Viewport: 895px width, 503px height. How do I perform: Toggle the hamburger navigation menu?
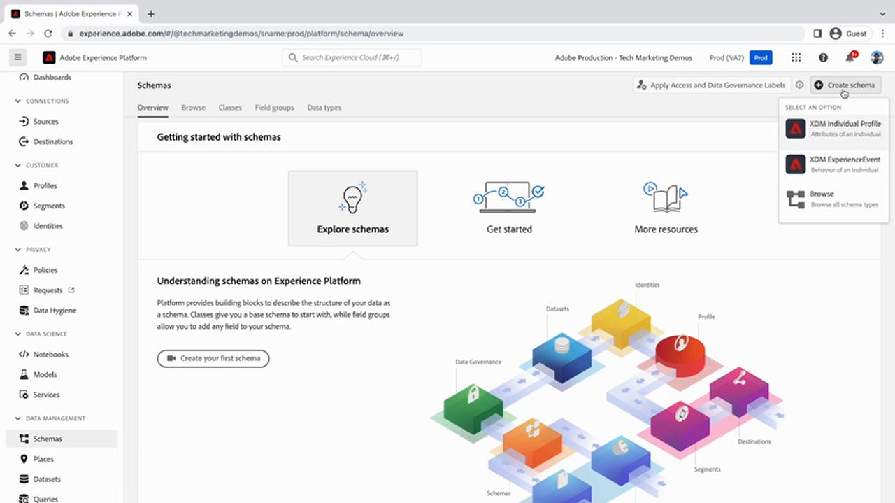17,57
